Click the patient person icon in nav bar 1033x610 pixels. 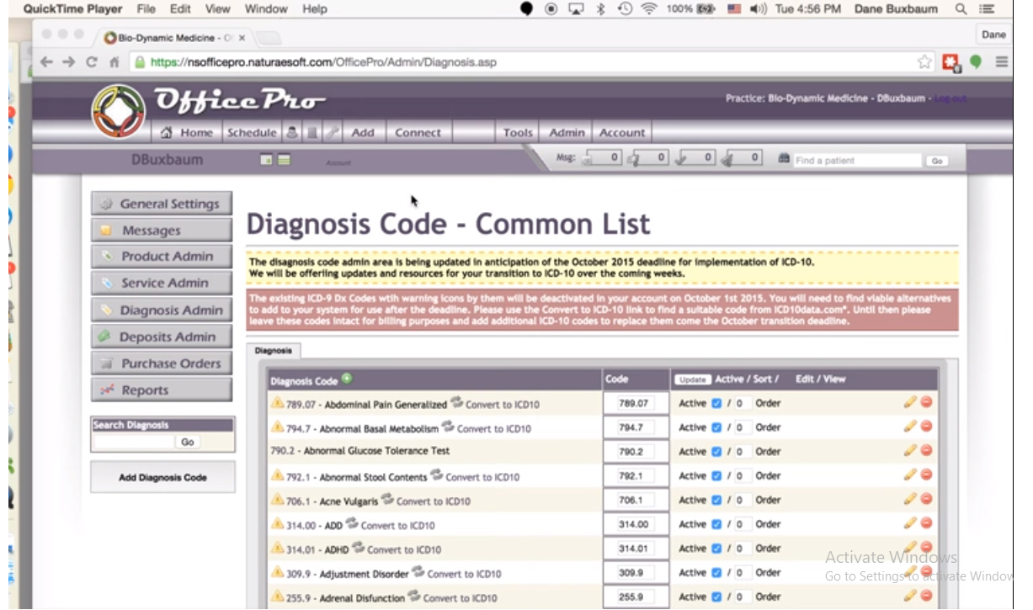[292, 132]
